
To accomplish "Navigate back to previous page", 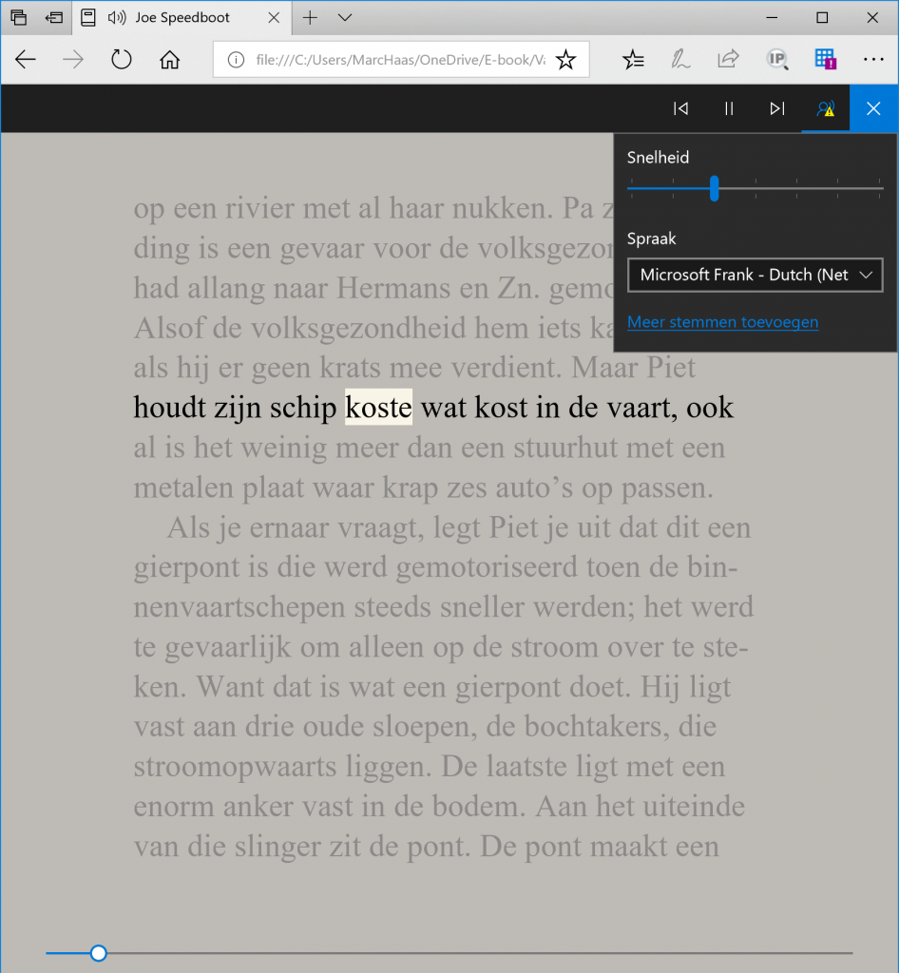I will click(26, 60).
